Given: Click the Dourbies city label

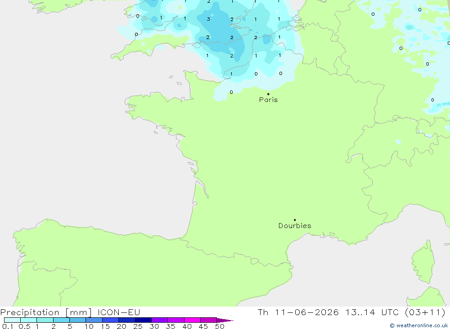Looking at the screenshot, I should [x=295, y=226].
